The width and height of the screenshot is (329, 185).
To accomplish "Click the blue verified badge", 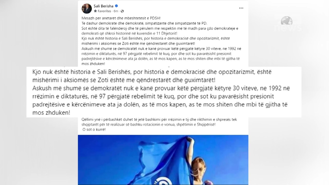I will tap(116, 6).
